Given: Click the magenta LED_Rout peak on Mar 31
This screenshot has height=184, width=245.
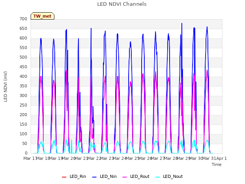Looking at the screenshot, I should tap(207, 70).
